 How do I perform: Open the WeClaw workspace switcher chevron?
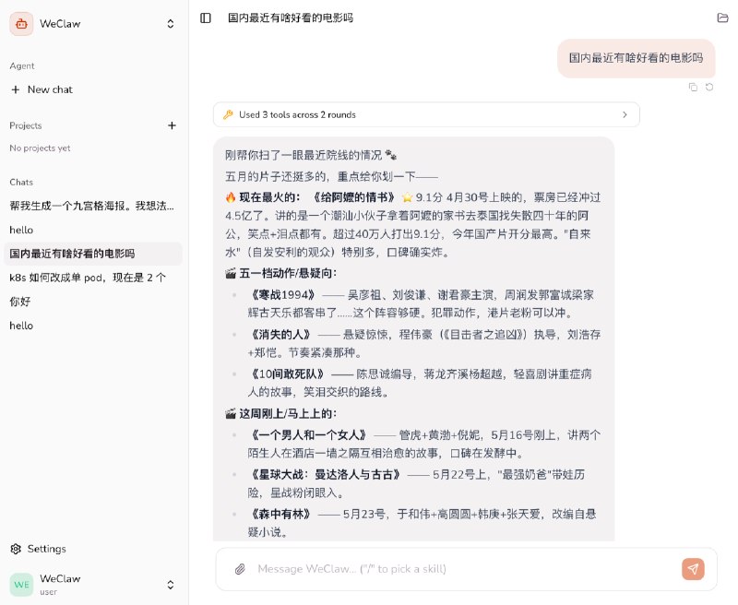[171, 24]
